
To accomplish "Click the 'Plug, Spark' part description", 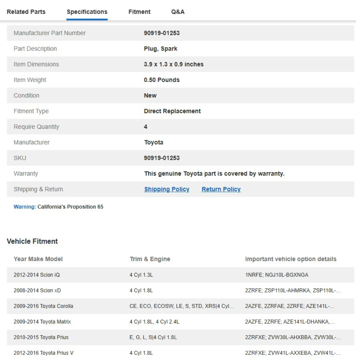I will pyautogui.click(x=160, y=49).
